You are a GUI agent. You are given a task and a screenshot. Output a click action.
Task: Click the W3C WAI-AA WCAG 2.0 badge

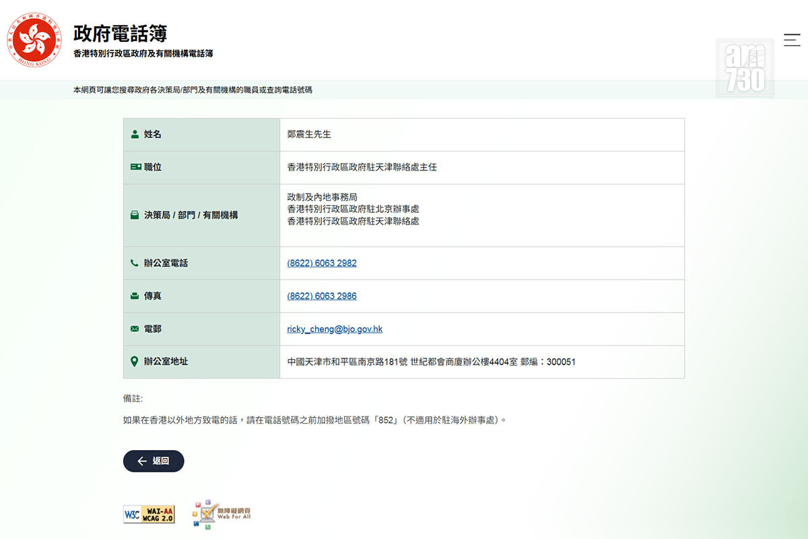tap(149, 515)
